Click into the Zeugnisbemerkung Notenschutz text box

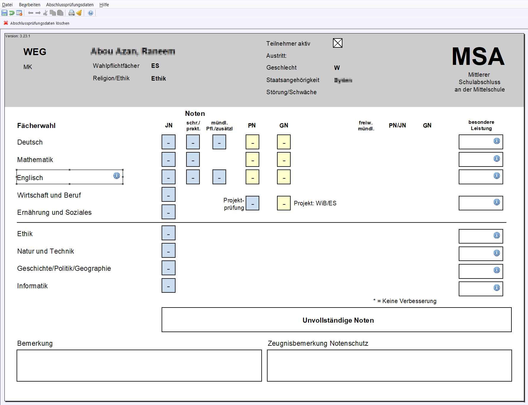(x=389, y=366)
